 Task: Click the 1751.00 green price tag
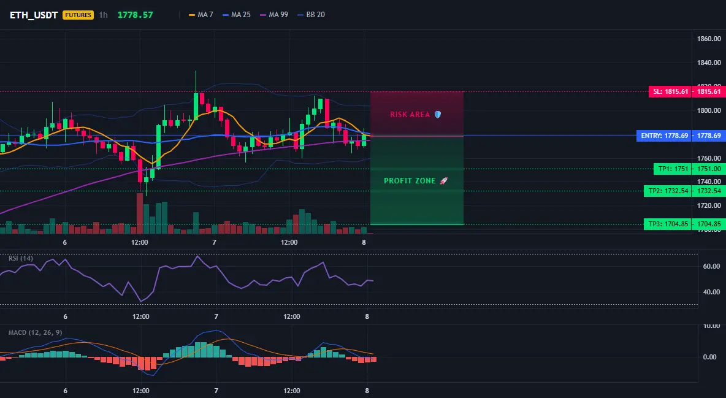tap(709, 169)
